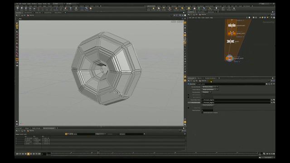Toggle Detail mode in geometry spreadsheet

click(72, 134)
